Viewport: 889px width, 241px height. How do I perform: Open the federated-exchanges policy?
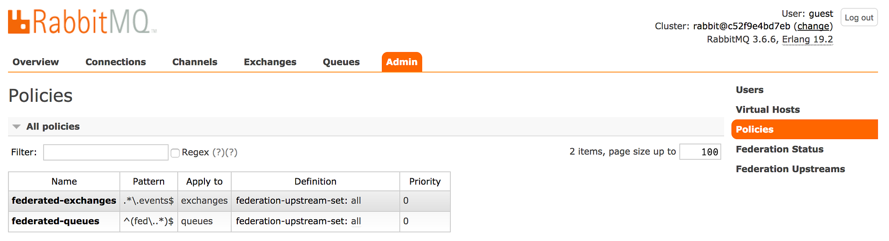[x=64, y=201]
